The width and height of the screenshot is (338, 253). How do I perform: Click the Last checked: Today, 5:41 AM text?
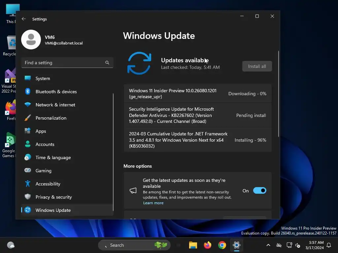[190, 67]
